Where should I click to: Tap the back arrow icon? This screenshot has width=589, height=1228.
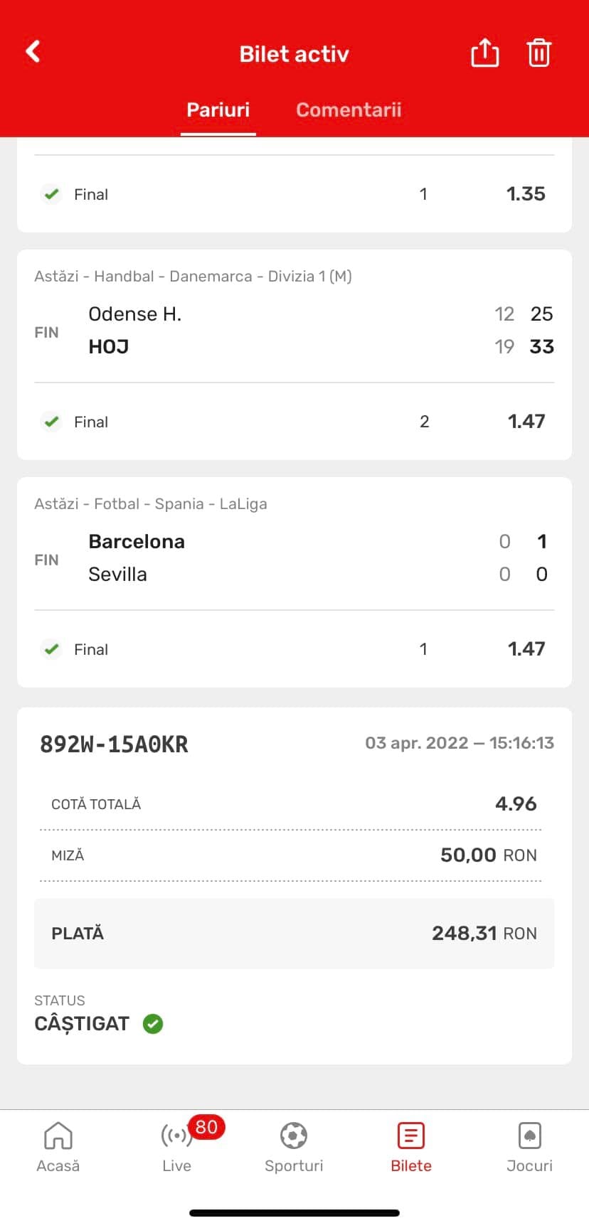(x=33, y=52)
